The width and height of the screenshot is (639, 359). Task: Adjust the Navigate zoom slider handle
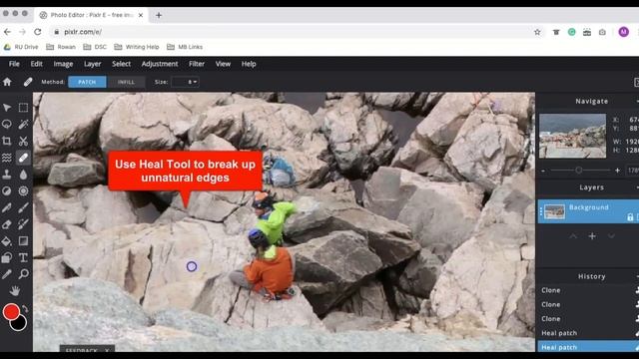click(579, 171)
